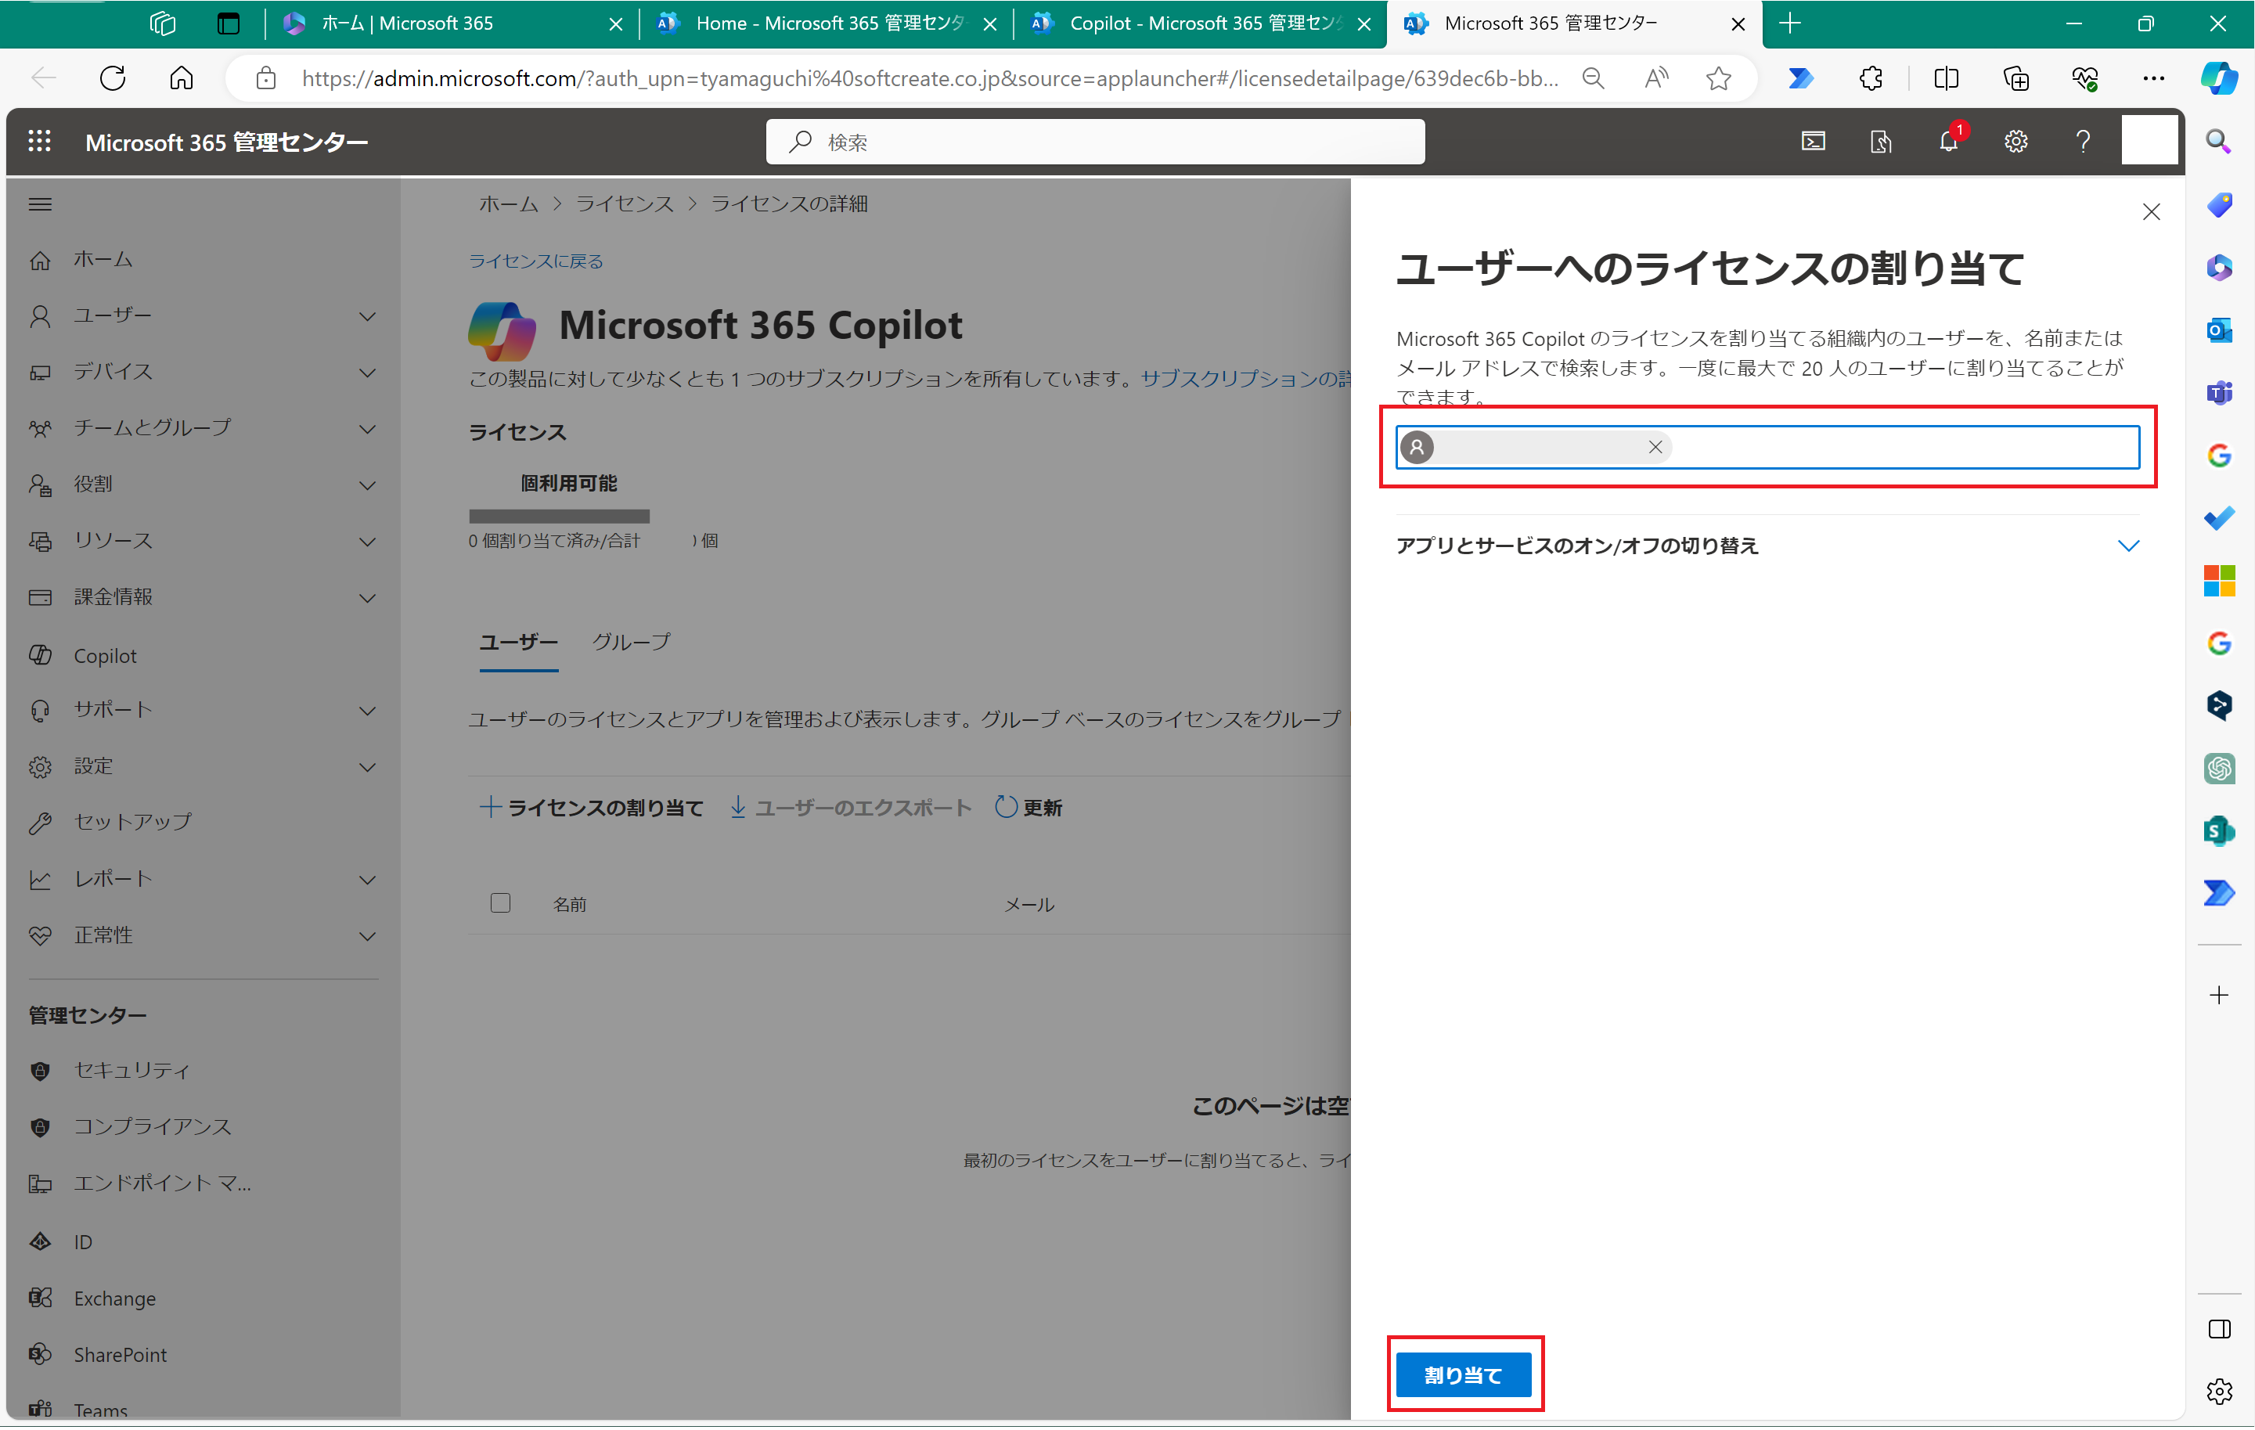The width and height of the screenshot is (2255, 1430).
Task: Tick the select-all checkbox beside 名前
Action: [x=500, y=904]
